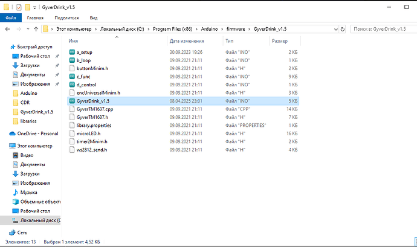Select the d_control Arduino sketch icon
This screenshot has height=247, width=417.
pyautogui.click(x=73, y=85)
